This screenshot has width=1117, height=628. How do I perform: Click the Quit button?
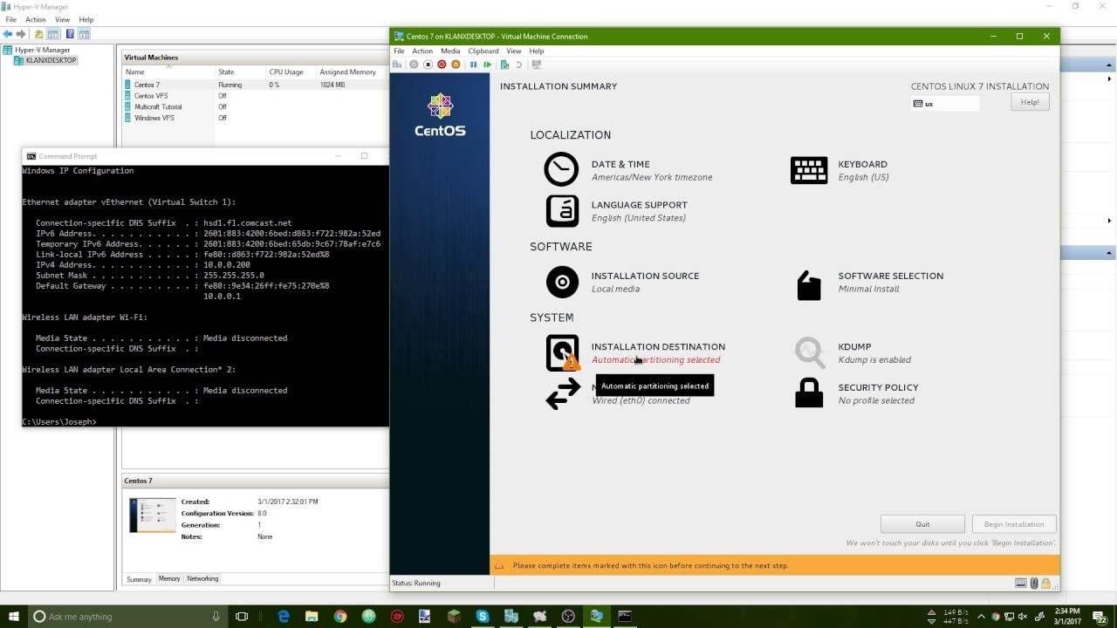tap(922, 524)
